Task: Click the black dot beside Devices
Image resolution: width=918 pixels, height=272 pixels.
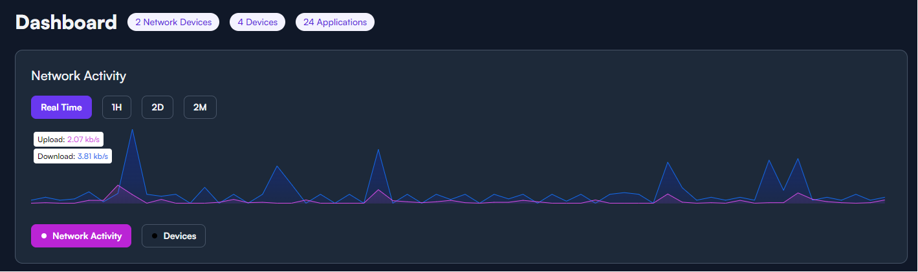Action: 155,236
